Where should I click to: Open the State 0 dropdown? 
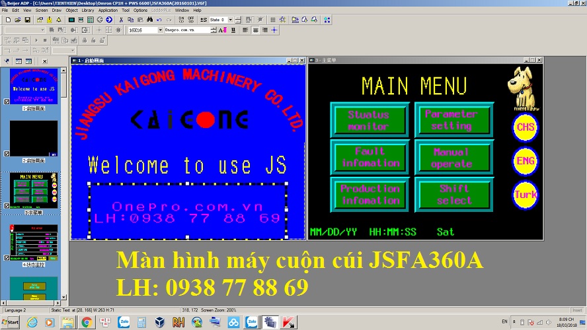[x=231, y=20]
